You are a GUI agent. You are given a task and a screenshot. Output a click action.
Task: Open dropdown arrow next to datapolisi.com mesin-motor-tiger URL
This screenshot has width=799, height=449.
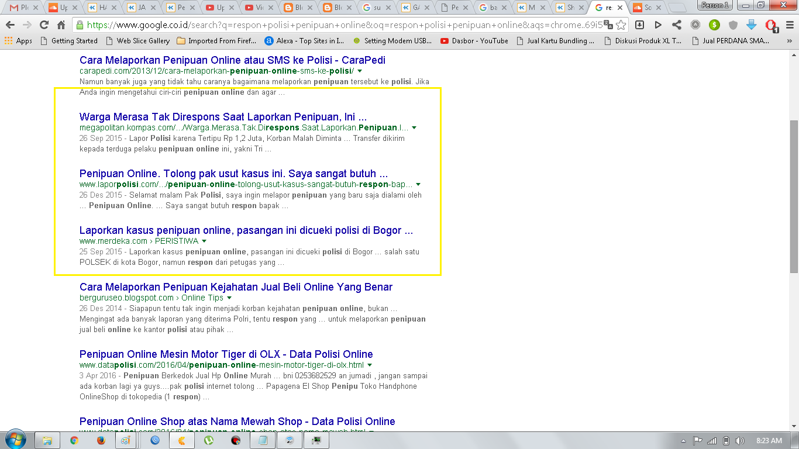pos(369,365)
